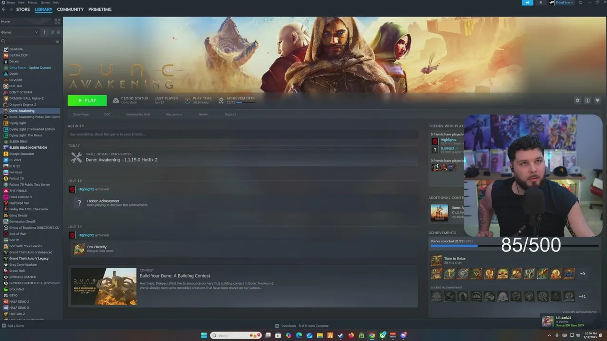
Task: Click the Cloud Status cloud icon
Action: (x=116, y=100)
